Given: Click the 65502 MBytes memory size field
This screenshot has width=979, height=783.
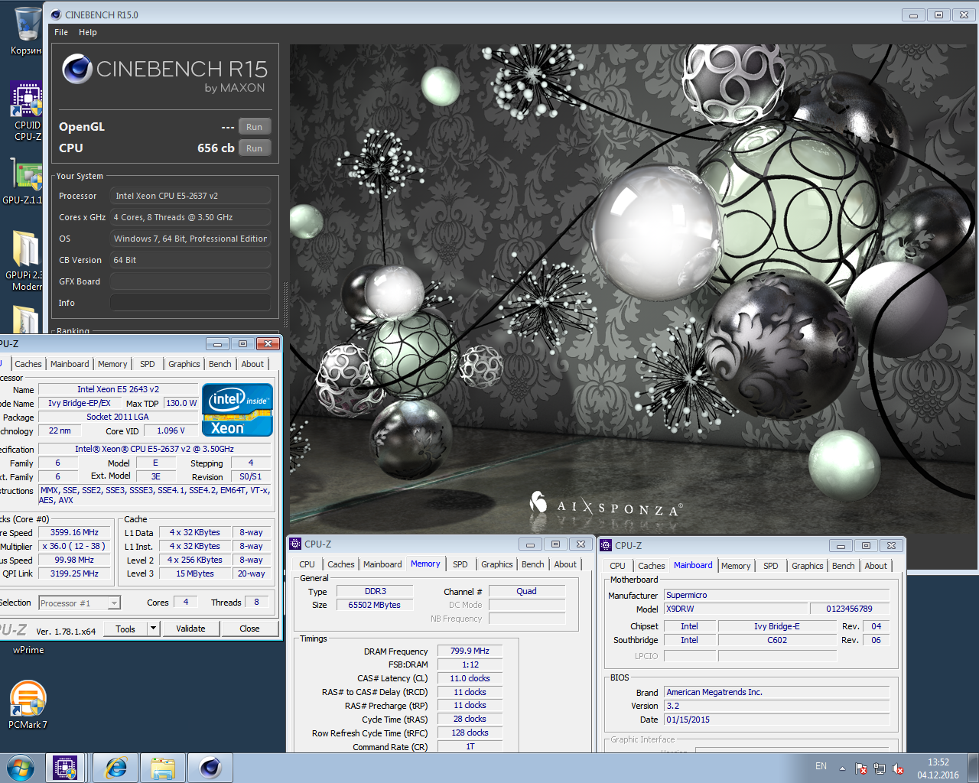Looking at the screenshot, I should tap(374, 605).
